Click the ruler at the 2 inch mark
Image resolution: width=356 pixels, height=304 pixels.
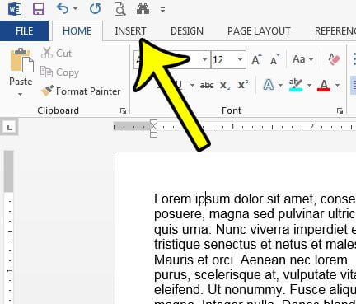point(311,127)
